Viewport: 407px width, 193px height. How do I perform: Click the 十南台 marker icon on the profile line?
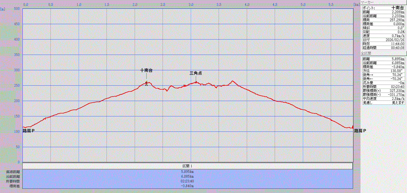pyautogui.click(x=146, y=84)
